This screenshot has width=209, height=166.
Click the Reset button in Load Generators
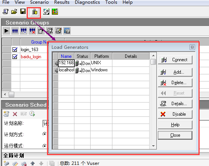(175, 93)
